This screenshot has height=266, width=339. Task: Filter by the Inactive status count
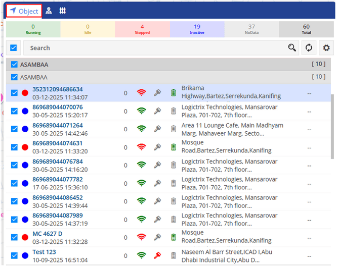point(197,29)
